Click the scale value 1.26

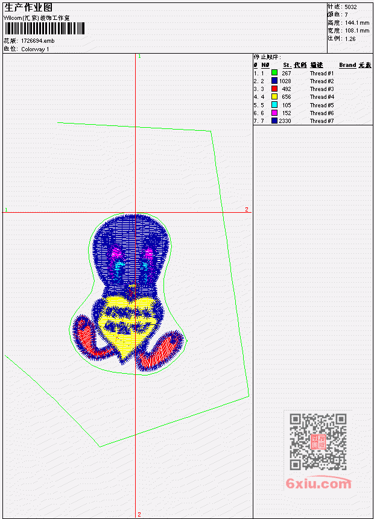click(350, 39)
